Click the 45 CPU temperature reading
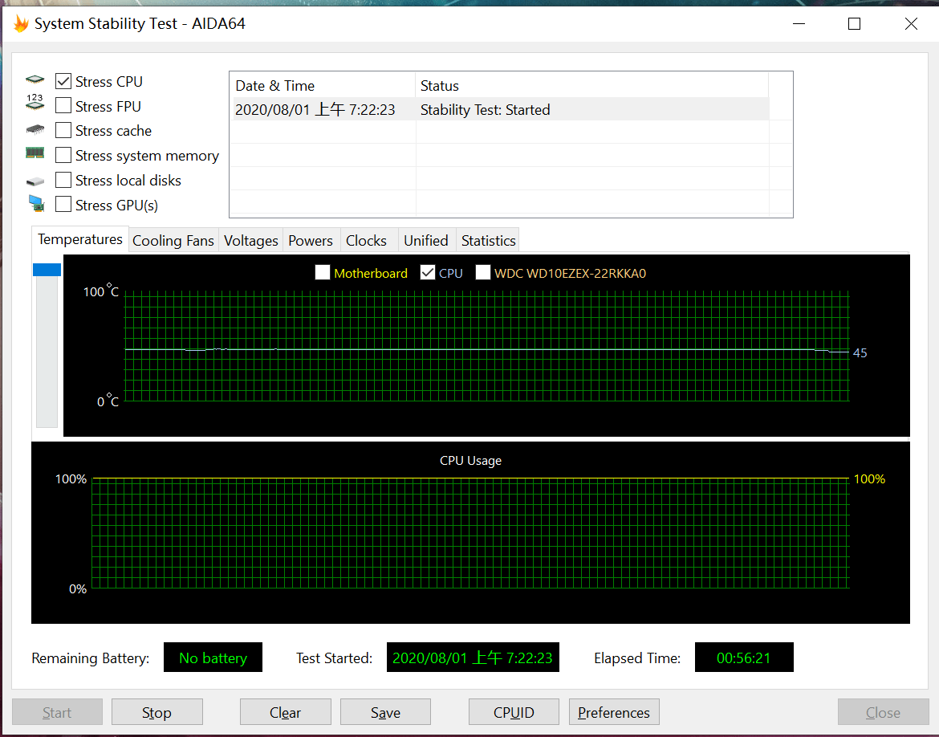This screenshot has height=737, width=939. [860, 353]
